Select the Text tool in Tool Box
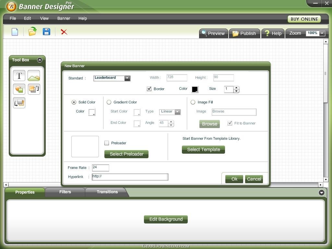Image resolution: width=332 pixels, height=249 pixels. tap(19, 76)
